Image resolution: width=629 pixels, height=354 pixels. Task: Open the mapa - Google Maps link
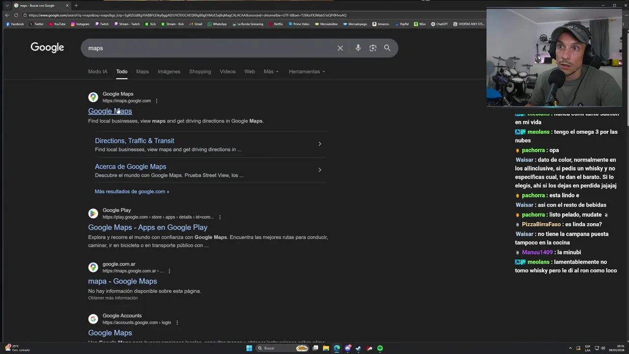(122, 281)
